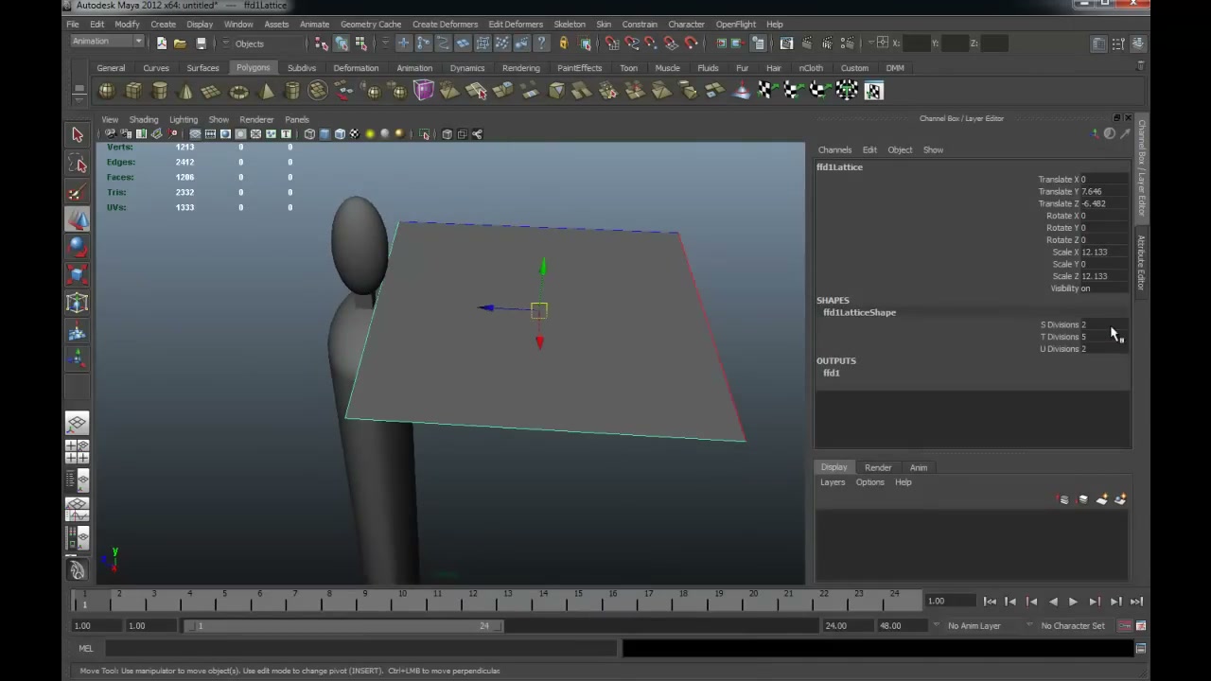This screenshot has height=681, width=1211.
Task: Pick the Select tool arrow in toolbox
Action: tap(78, 135)
